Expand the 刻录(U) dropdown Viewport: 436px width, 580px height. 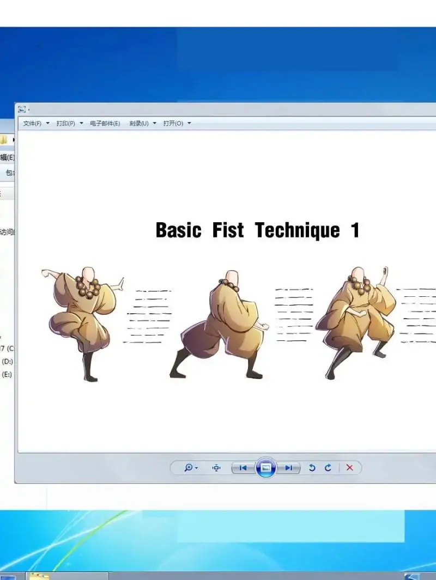[155, 123]
